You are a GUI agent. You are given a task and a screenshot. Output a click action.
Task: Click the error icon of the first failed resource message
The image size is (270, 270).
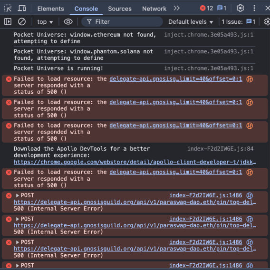[x=9, y=79]
